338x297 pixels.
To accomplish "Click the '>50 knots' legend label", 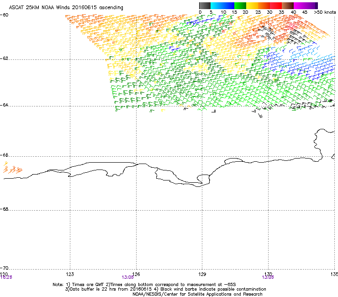I will tap(325, 12).
